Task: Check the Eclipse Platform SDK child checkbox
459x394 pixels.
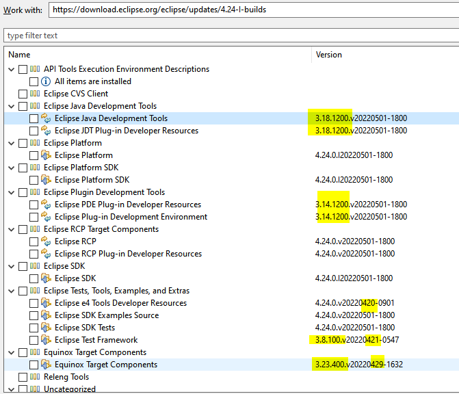Action: (x=34, y=180)
